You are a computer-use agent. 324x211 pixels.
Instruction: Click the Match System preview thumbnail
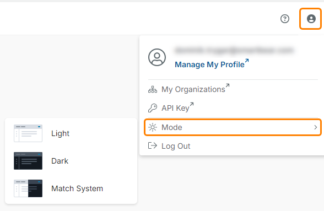[x=28, y=188]
